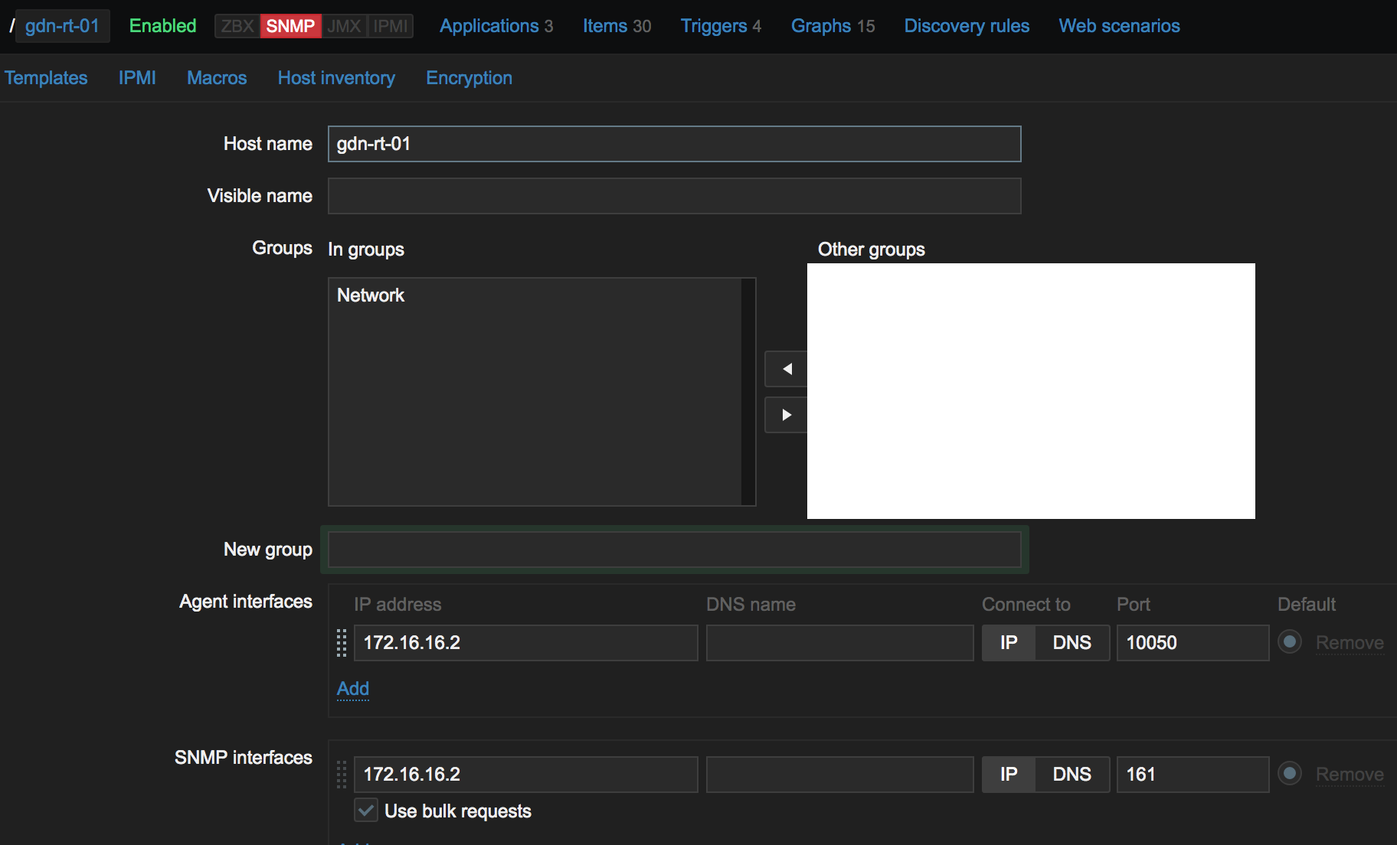
Task: Select Network in the In groups list
Action: click(371, 295)
